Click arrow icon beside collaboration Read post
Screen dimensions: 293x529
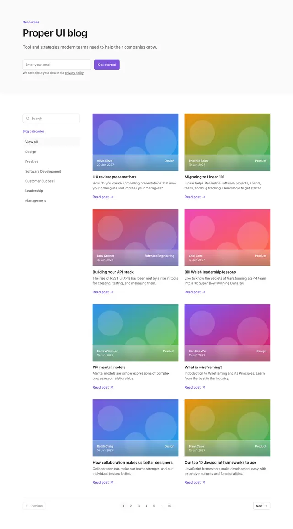click(112, 482)
